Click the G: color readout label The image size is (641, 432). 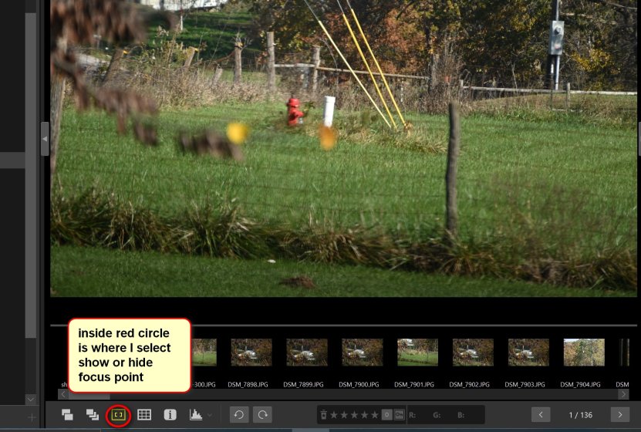click(x=437, y=415)
